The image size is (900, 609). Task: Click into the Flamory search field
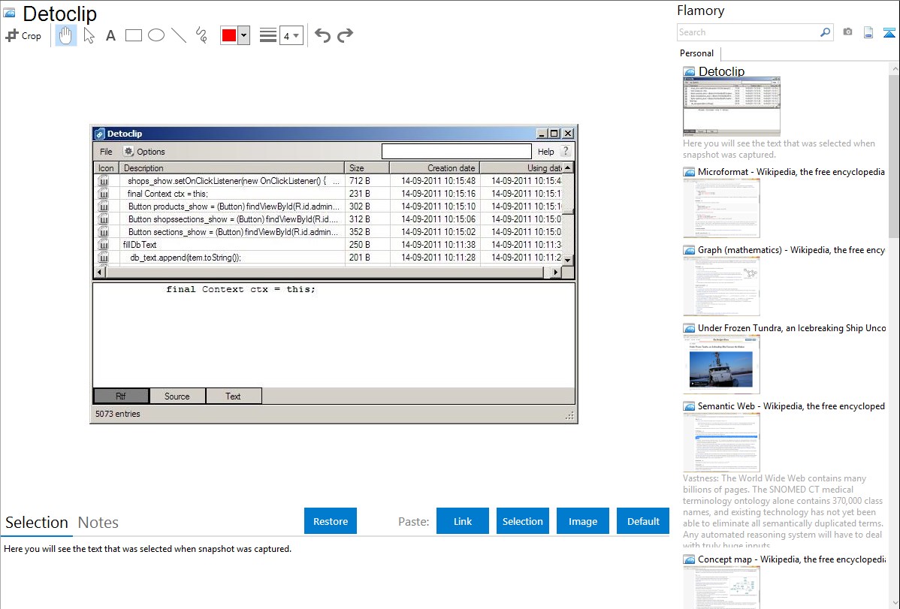tap(747, 32)
